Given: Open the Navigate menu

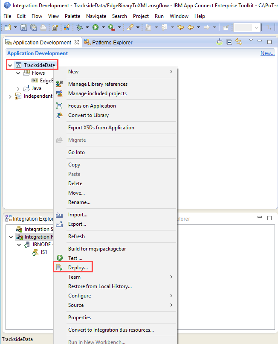Looking at the screenshot, I should point(96,16).
